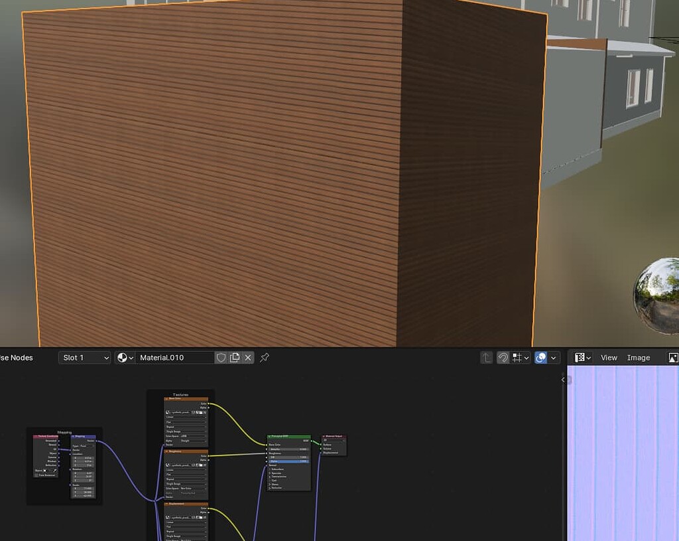The height and width of the screenshot is (541, 679).
Task: Click the parent node tree arrow icon
Action: (x=487, y=358)
